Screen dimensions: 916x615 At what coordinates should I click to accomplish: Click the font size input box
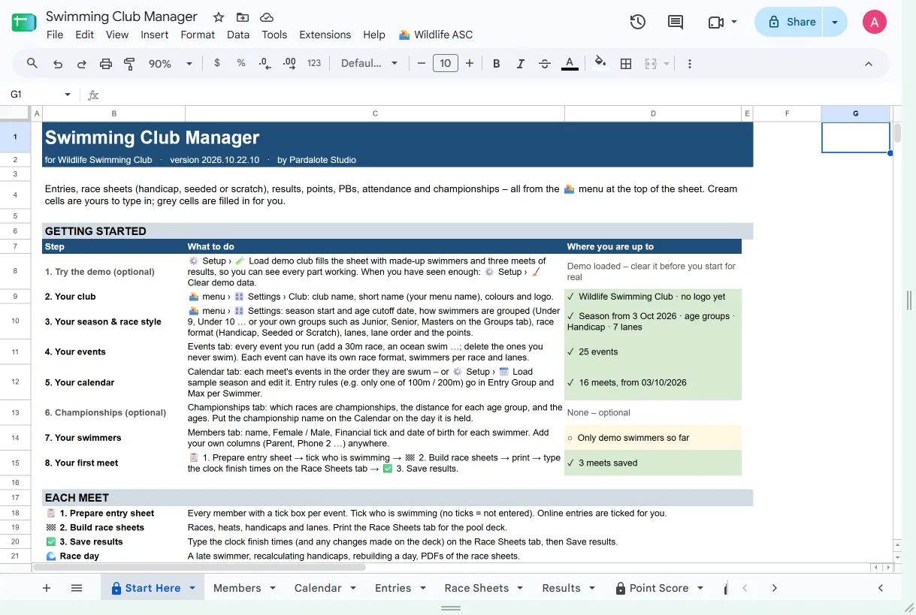click(446, 64)
